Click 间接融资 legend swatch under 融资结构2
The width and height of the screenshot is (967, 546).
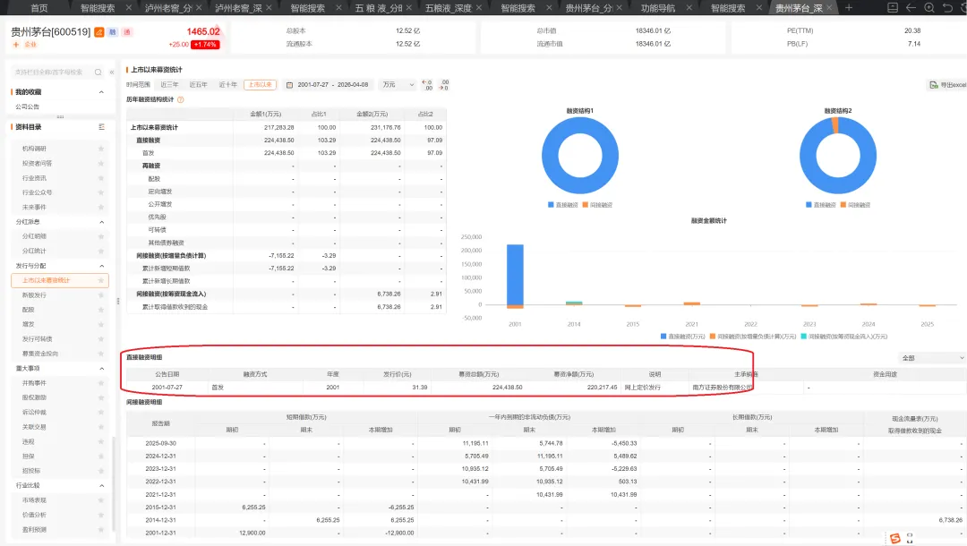click(843, 205)
